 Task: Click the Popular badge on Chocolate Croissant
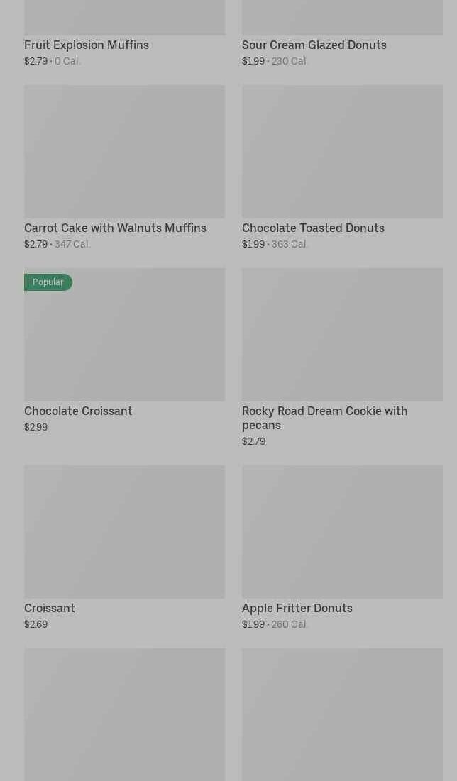48,282
